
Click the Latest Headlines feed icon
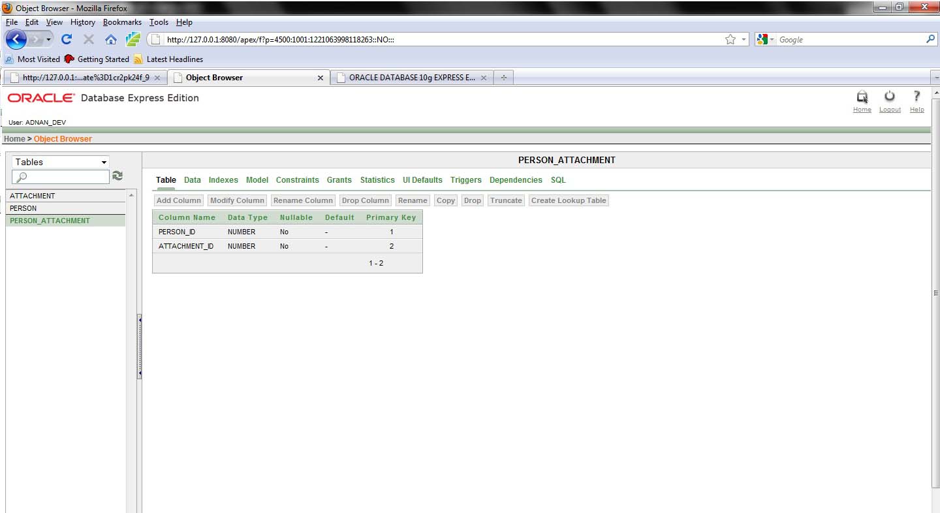pos(138,59)
